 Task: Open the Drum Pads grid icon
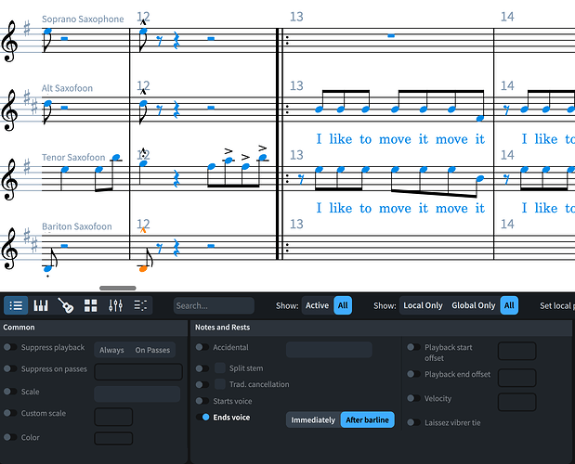click(x=91, y=305)
